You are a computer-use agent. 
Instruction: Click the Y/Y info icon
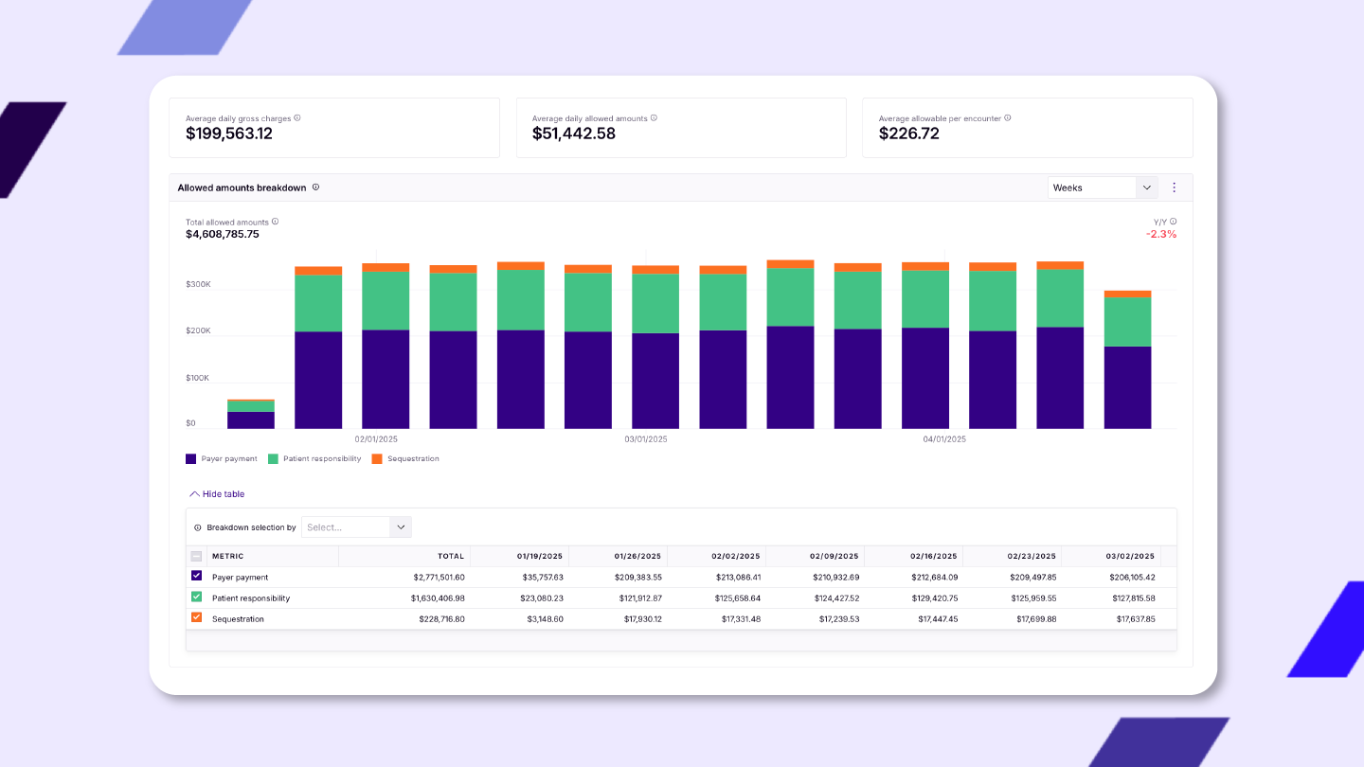pyautogui.click(x=1173, y=222)
